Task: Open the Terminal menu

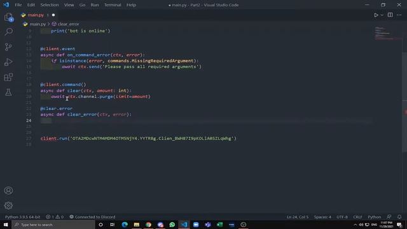Action: [x=113, y=5]
